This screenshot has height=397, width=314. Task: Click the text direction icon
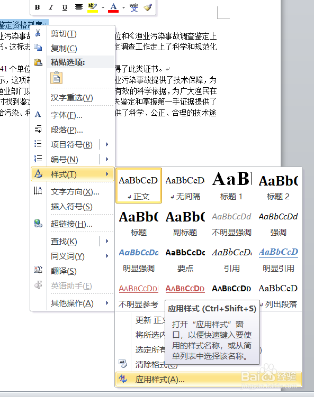click(38, 190)
